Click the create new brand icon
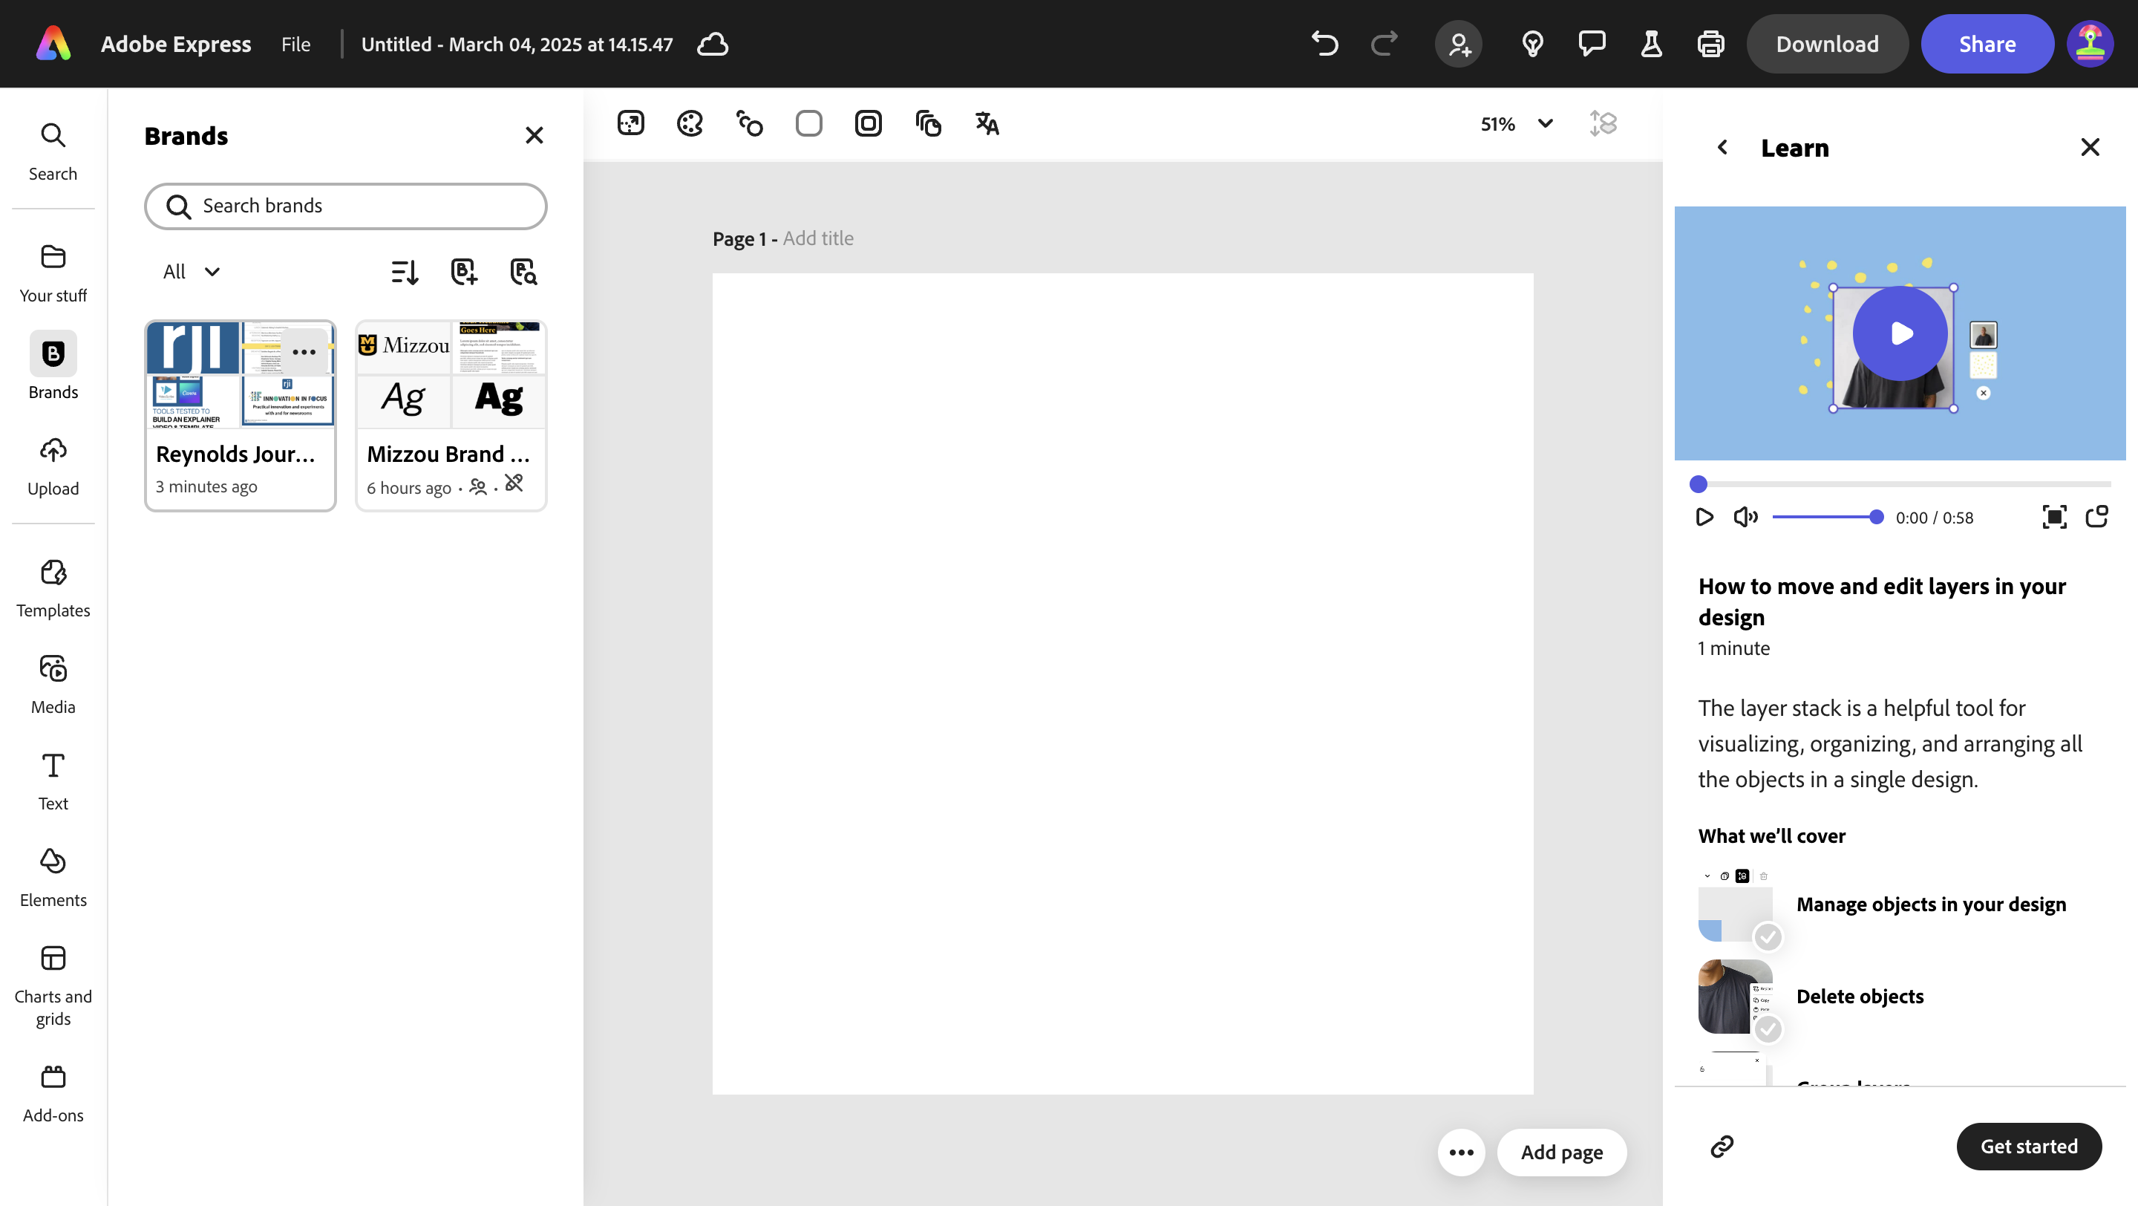The width and height of the screenshot is (2138, 1206). (x=464, y=271)
